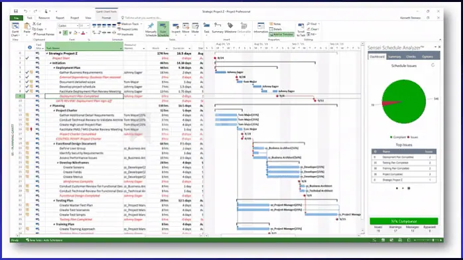The image size is (463, 260).
Task: Click the Undo arrow icon
Action: tap(26, 11)
